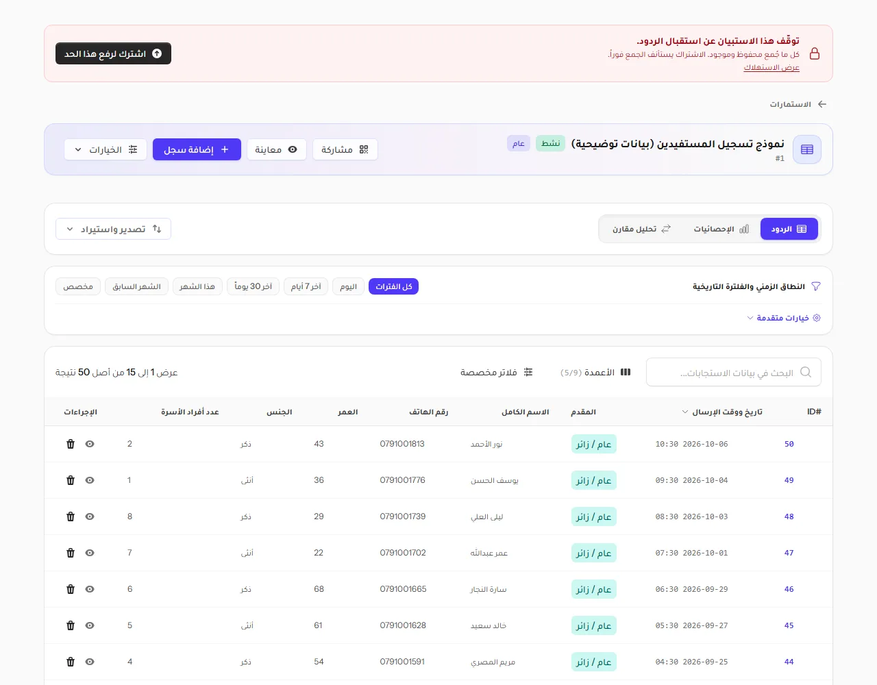Select the كل الفترات period filter
Screen dimensions: 877x685
393,286
